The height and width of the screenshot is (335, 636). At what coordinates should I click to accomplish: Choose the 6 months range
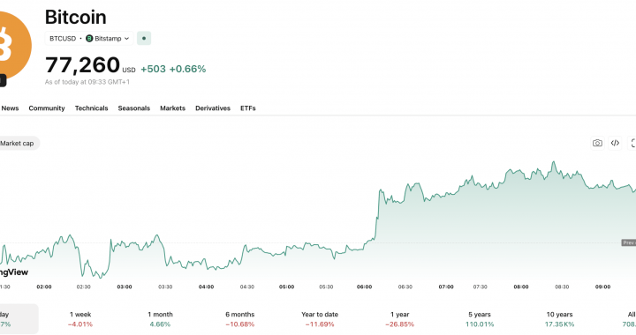(239, 319)
